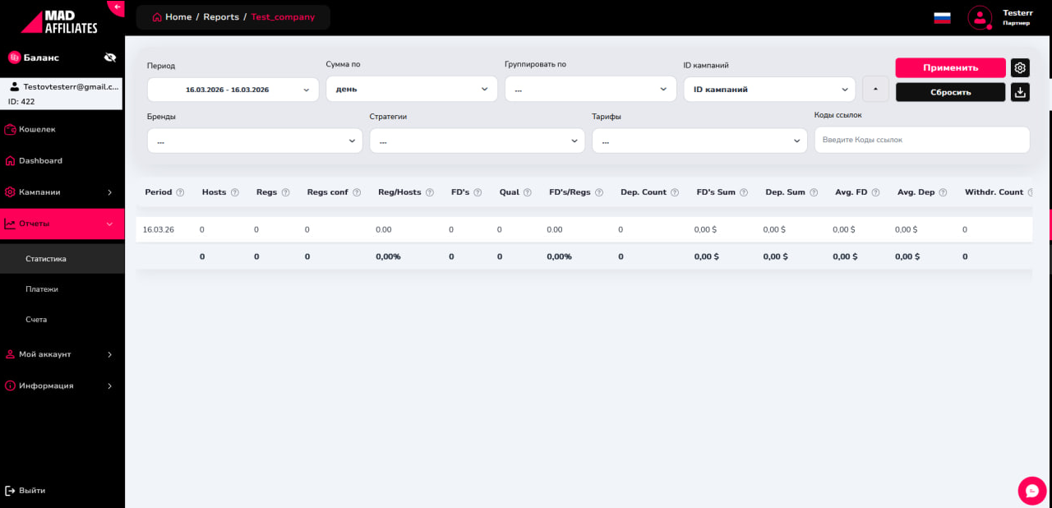The width and height of the screenshot is (1052, 508).
Task: Click Reports in the breadcrumb
Action: [221, 17]
